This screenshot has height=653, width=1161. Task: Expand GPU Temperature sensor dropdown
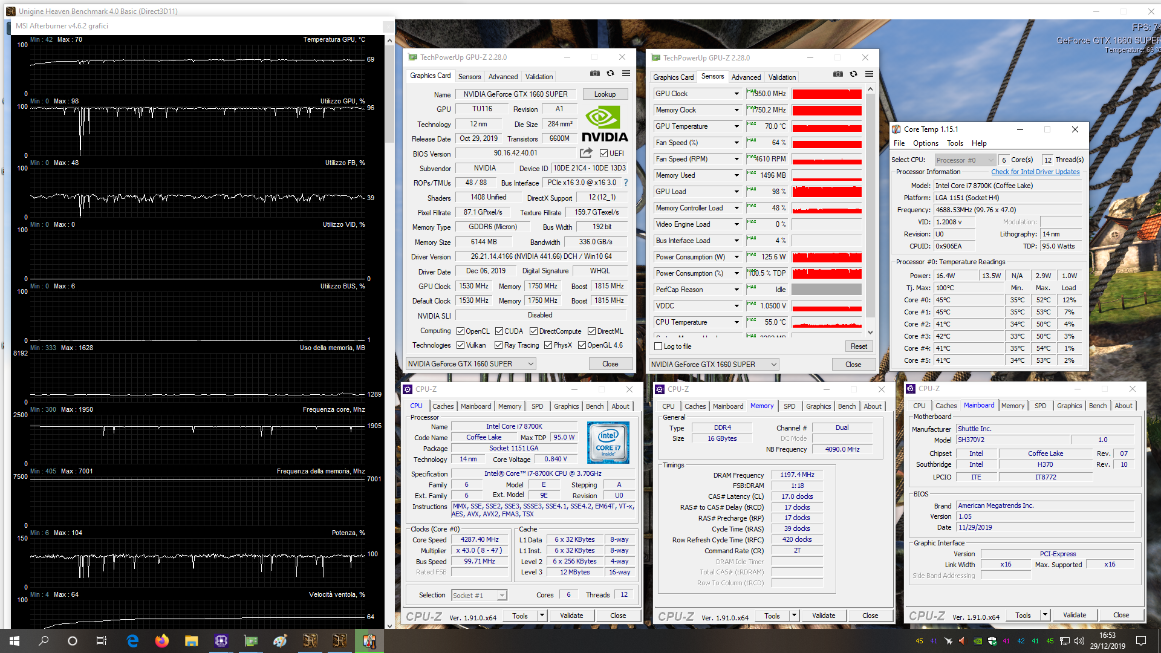tap(737, 126)
